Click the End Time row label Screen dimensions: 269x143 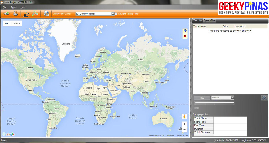click(204, 125)
